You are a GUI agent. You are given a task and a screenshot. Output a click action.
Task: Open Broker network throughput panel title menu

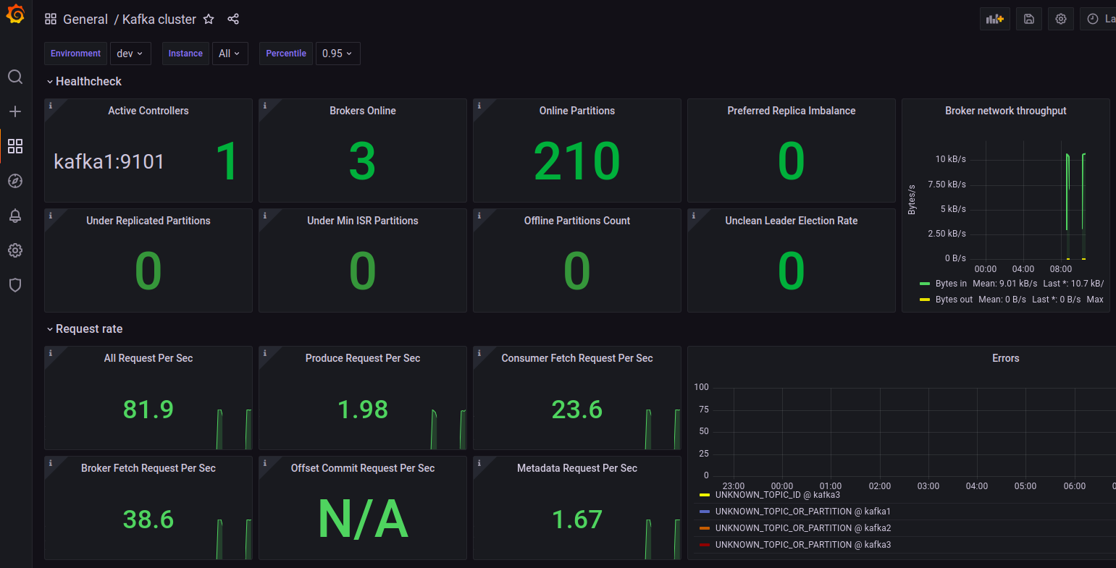(1005, 111)
